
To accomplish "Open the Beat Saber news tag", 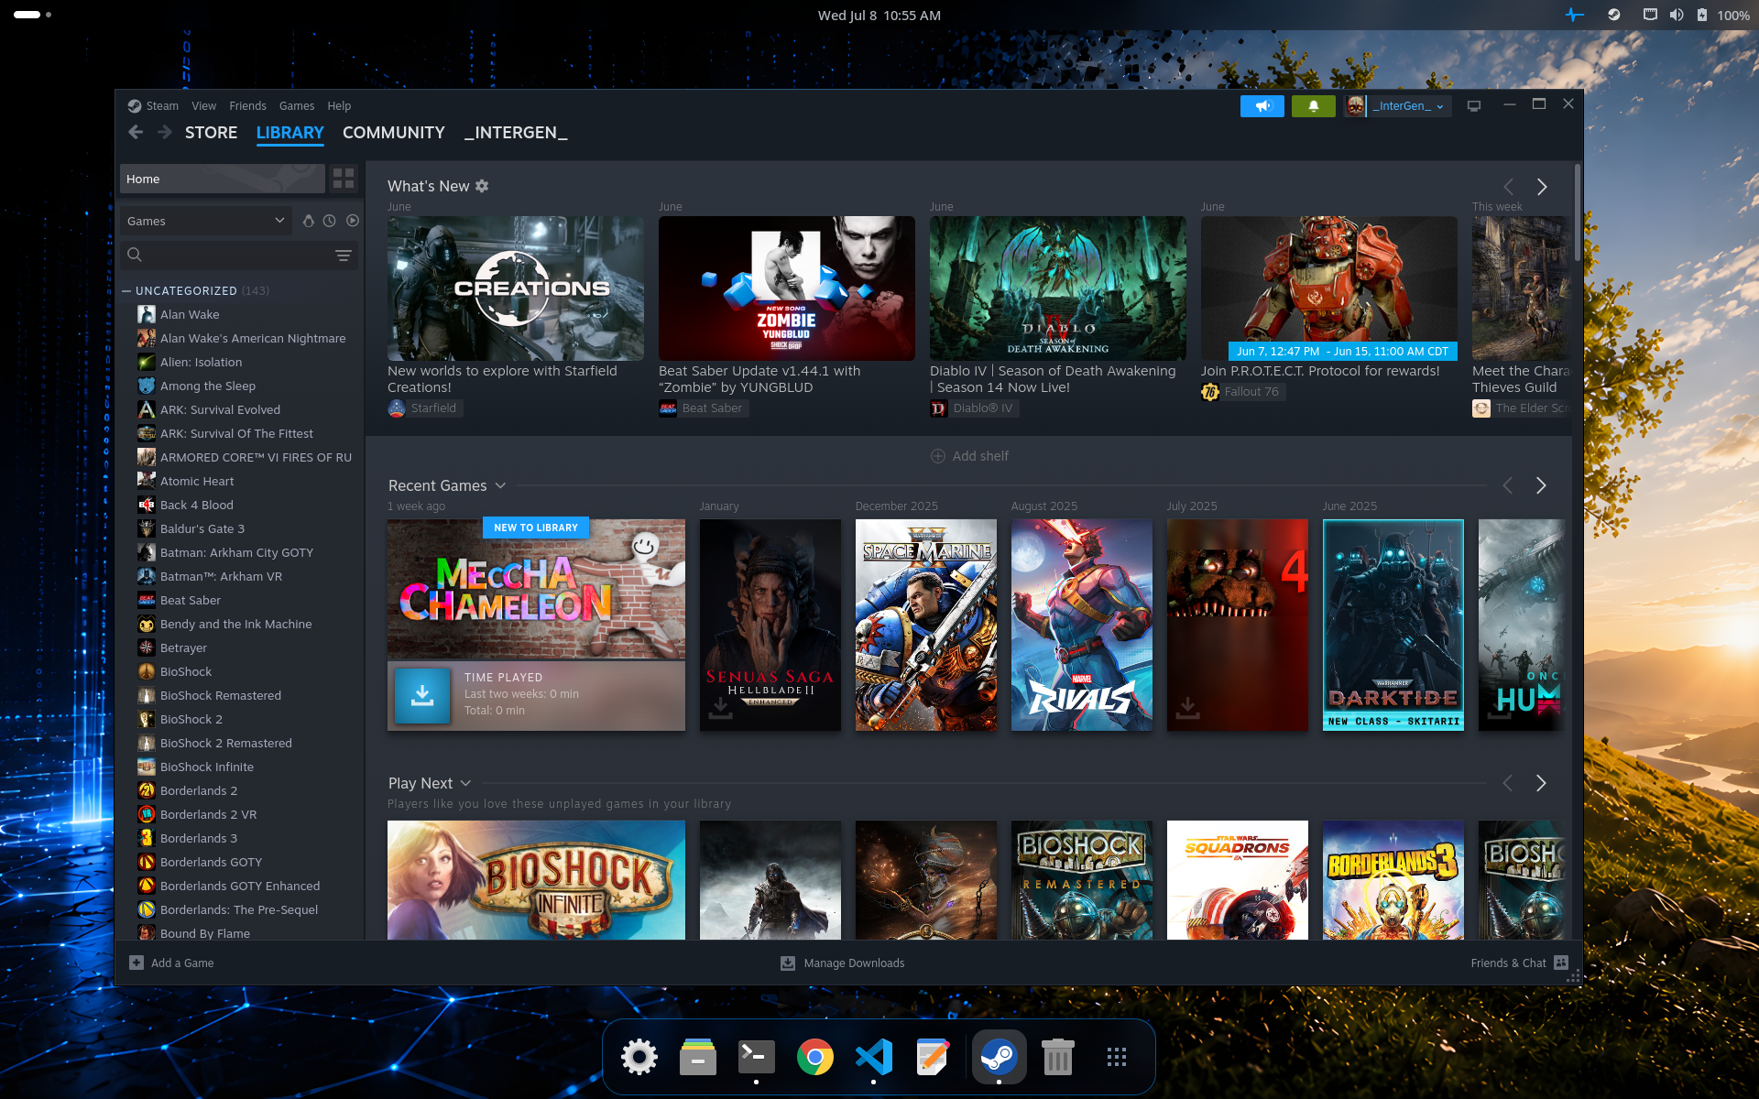I will click(704, 408).
